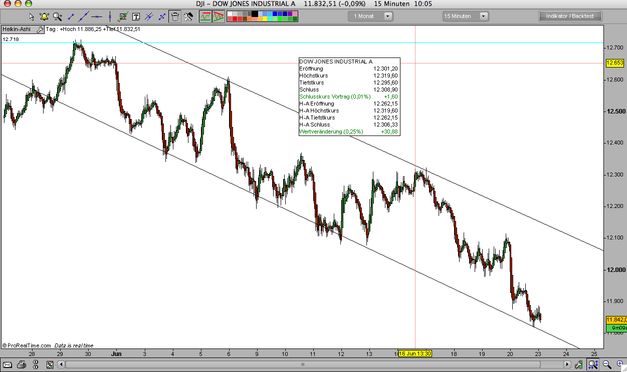Click the green icon right of scrollbar

coord(578,364)
